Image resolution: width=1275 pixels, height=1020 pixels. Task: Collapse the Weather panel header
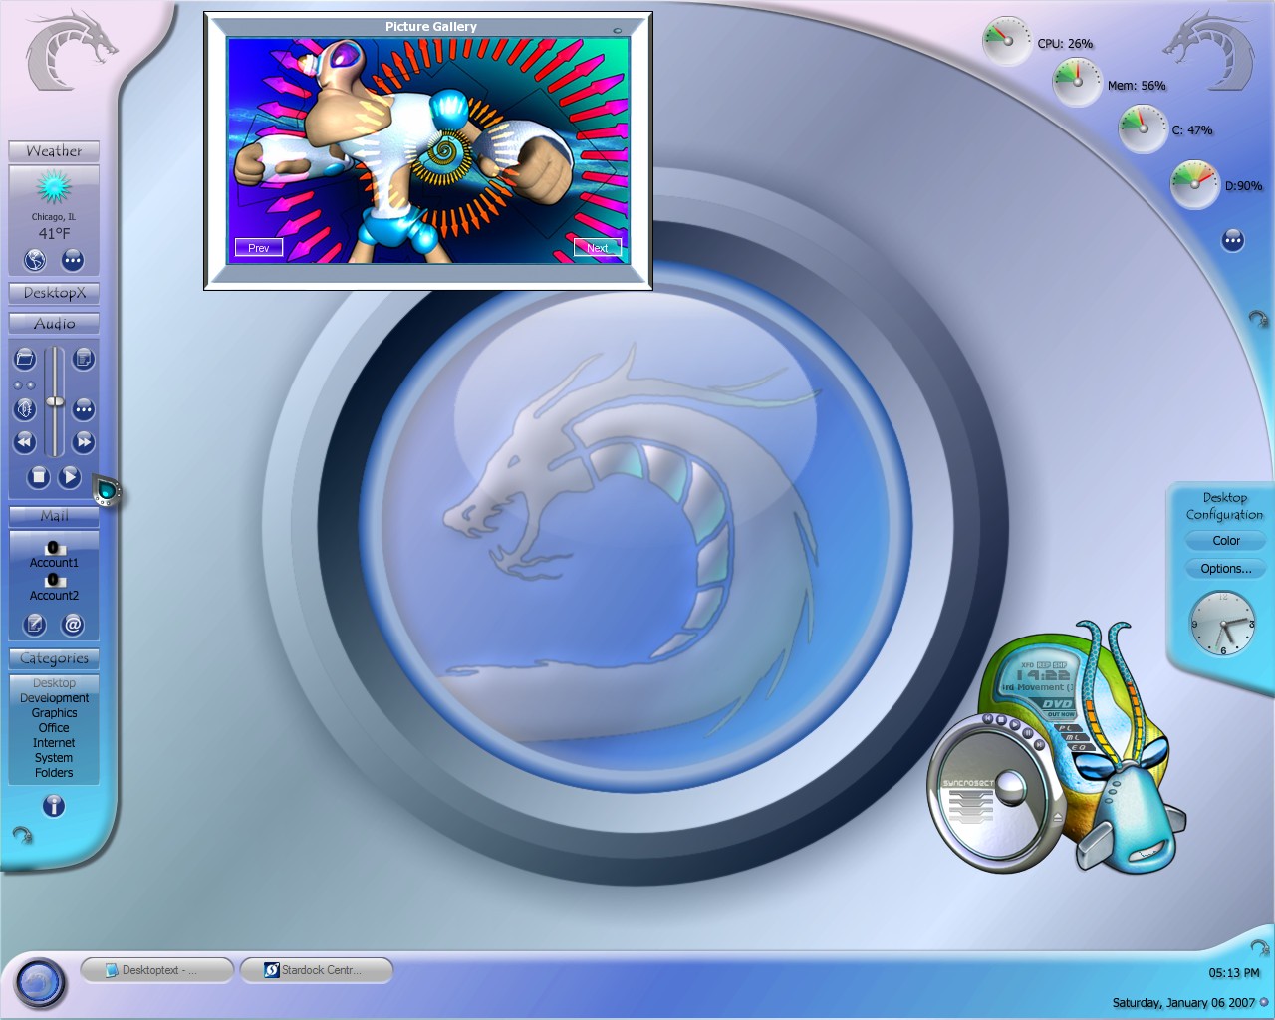tap(54, 151)
